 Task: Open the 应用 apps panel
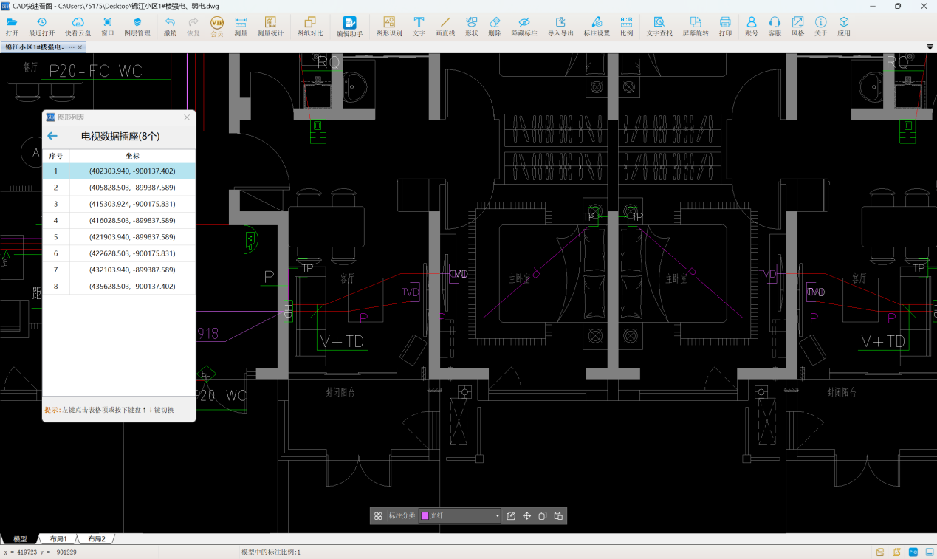point(844,27)
